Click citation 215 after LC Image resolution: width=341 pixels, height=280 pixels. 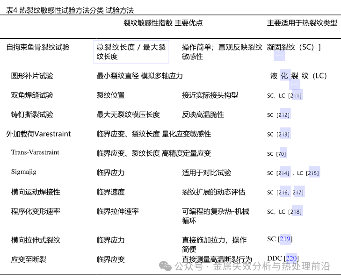coord(313,173)
